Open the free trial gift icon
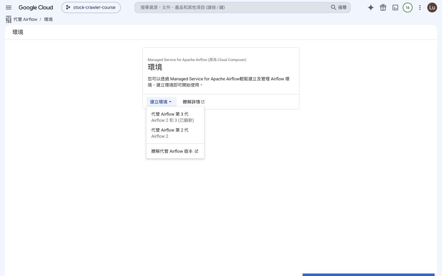Image resolution: width=442 pixels, height=276 pixels. (x=383, y=8)
